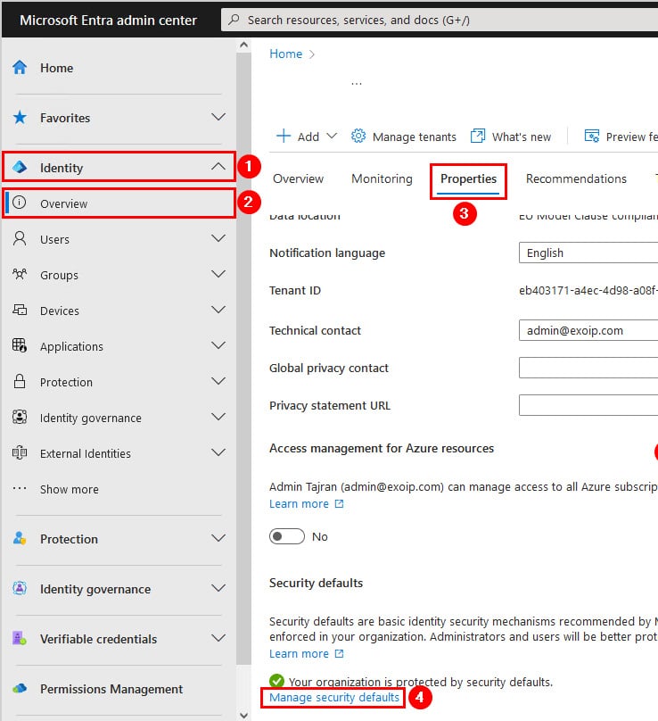Click the Verifiable credentials icon

[20, 638]
